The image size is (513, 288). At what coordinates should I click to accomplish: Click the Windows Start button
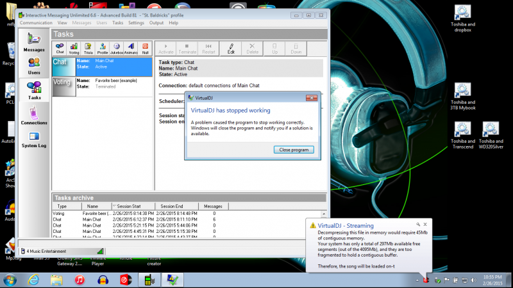click(x=10, y=280)
